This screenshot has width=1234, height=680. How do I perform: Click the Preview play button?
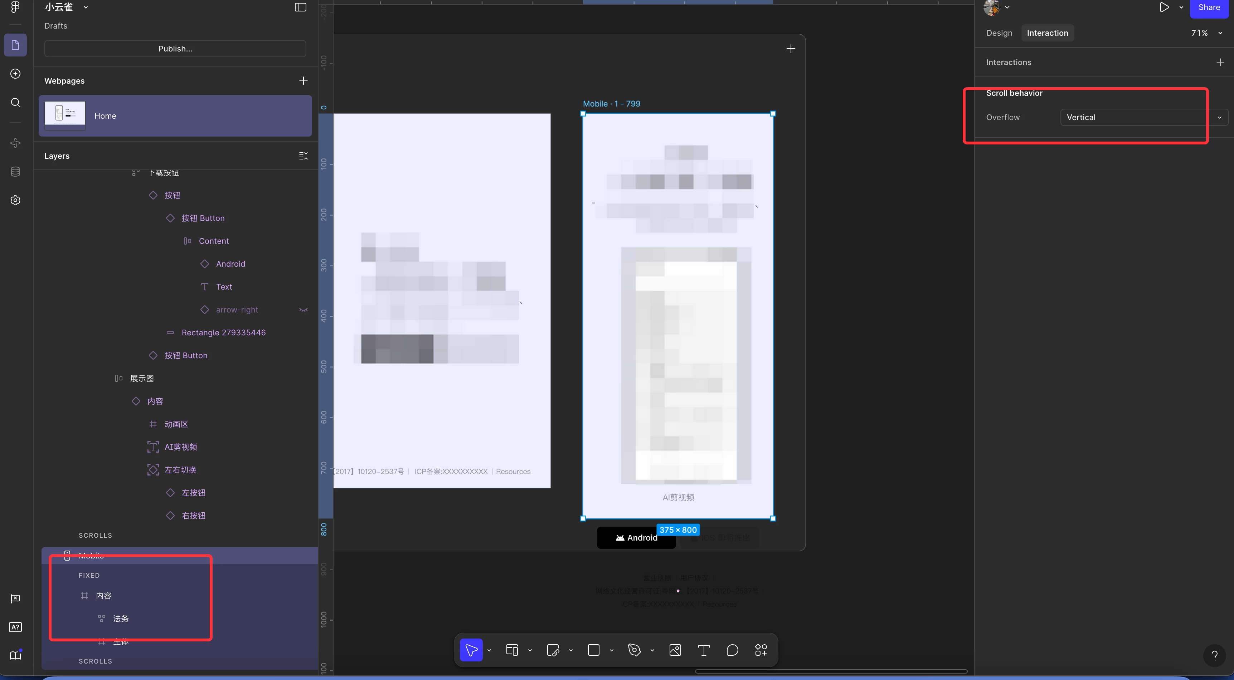1163,7
